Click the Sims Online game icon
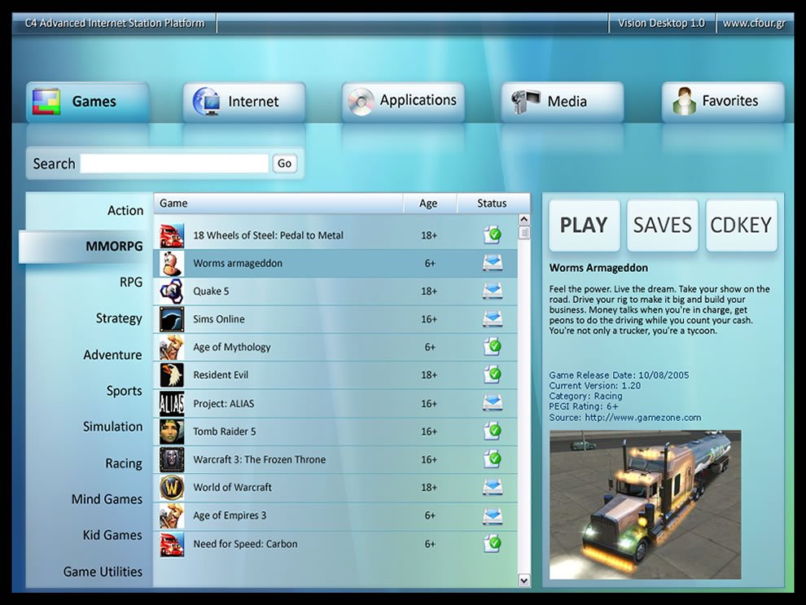Viewport: 806px width, 605px height. tap(172, 319)
